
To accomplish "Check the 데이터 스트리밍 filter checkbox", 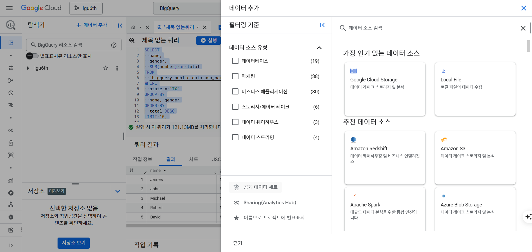I will pyautogui.click(x=235, y=137).
